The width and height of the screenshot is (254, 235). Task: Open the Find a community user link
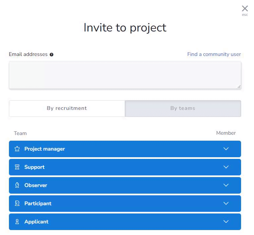[x=214, y=54]
